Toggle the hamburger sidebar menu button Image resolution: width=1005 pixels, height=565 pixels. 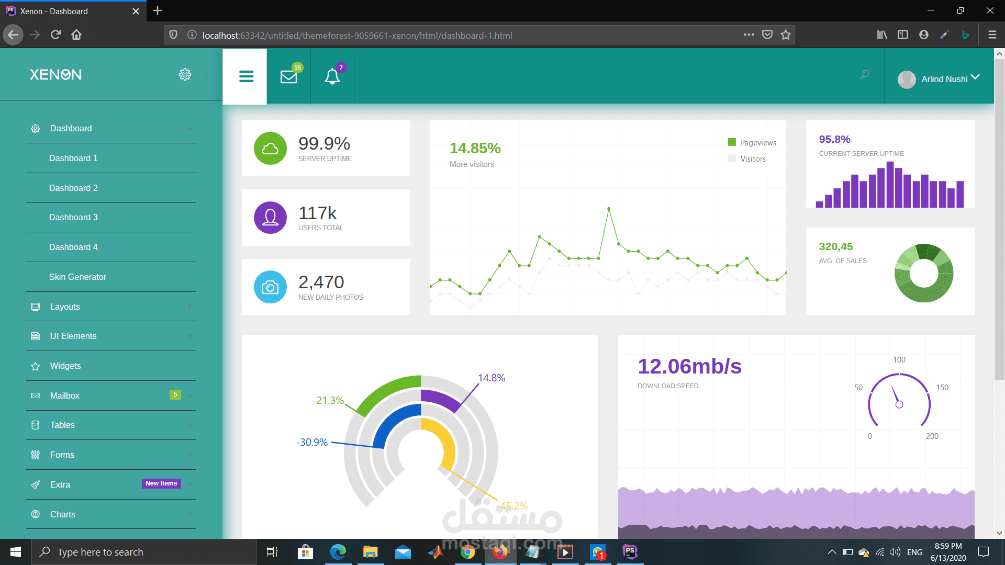246,76
